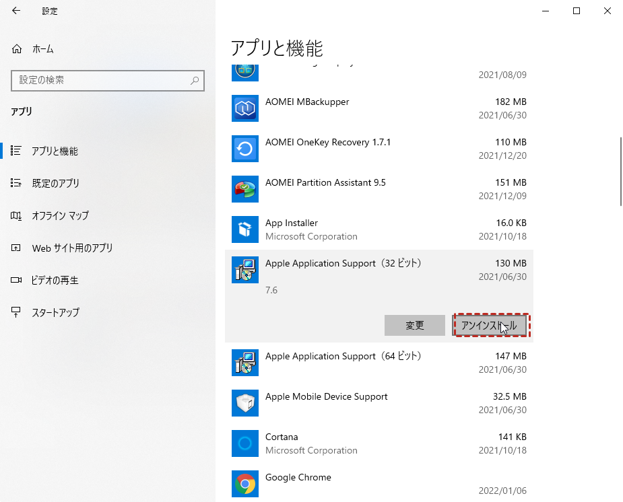The height and width of the screenshot is (502, 623).
Task: Click the version number 7.6
Action: point(271,290)
